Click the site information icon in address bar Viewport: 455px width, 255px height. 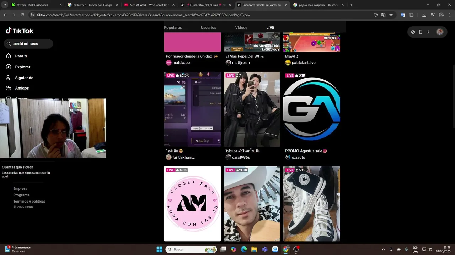tap(32, 15)
